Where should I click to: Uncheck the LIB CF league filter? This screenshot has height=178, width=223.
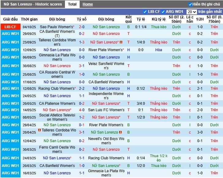click(x=145, y=12)
